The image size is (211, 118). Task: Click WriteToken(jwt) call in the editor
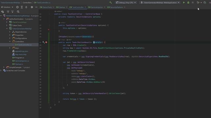click(117, 93)
